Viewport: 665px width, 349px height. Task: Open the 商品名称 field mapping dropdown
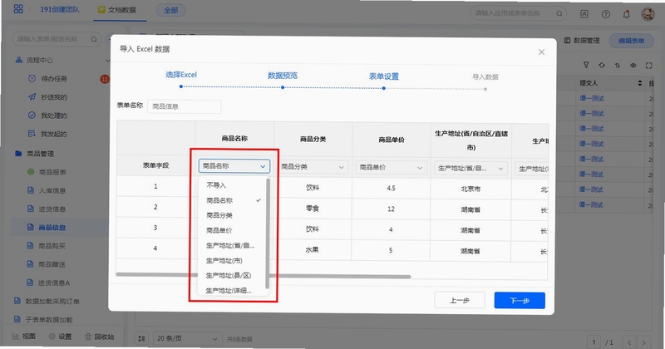click(234, 166)
